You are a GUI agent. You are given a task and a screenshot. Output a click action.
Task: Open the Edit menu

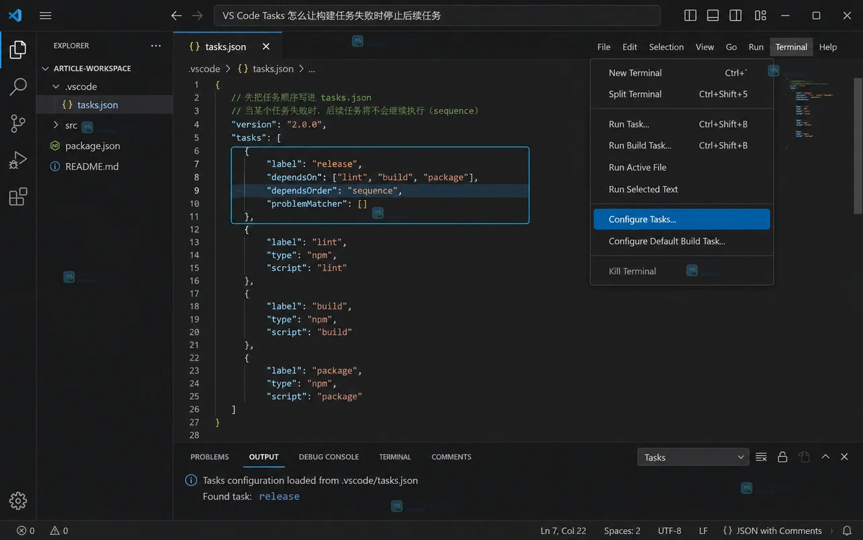[630, 47]
